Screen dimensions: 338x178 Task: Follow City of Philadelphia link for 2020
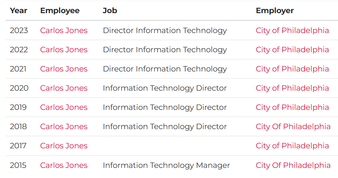click(x=292, y=88)
